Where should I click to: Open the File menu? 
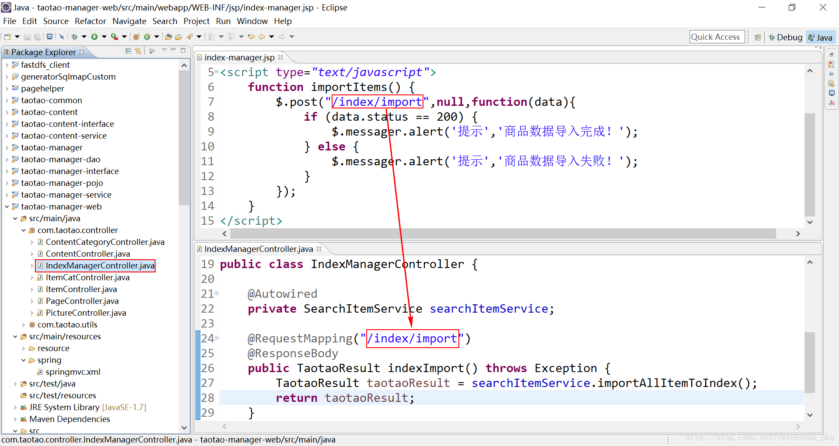(9, 21)
